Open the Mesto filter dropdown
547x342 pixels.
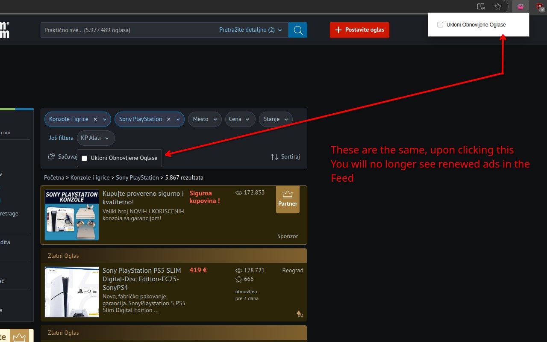(x=205, y=119)
